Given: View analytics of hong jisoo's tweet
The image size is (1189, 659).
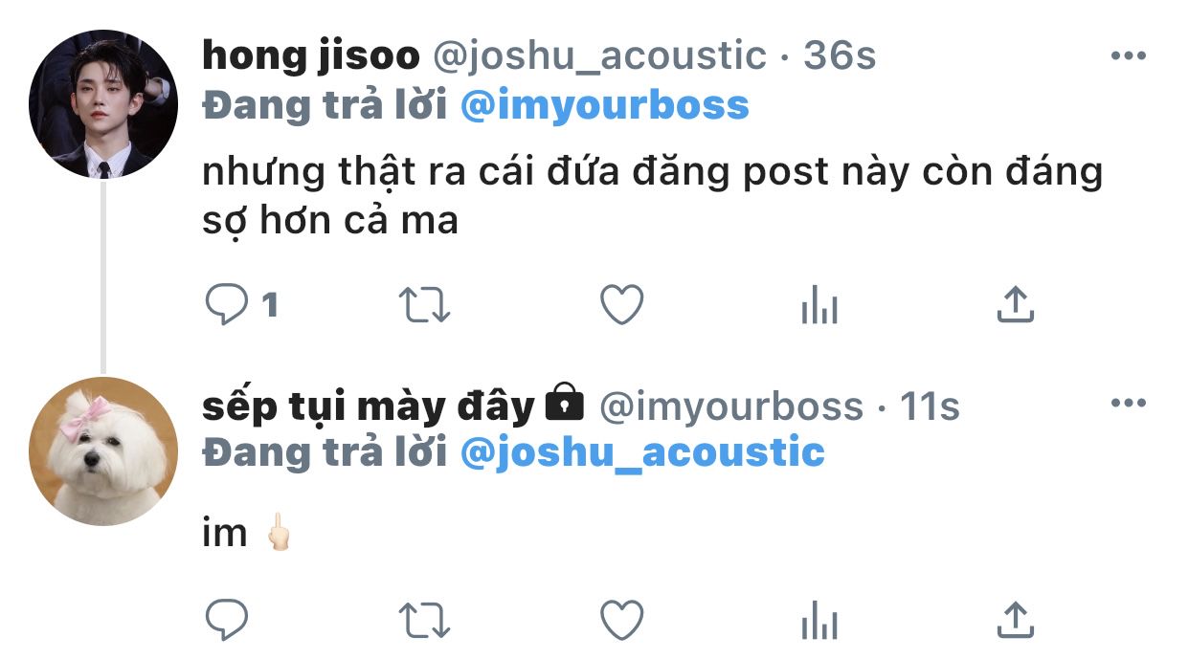Looking at the screenshot, I should [819, 307].
